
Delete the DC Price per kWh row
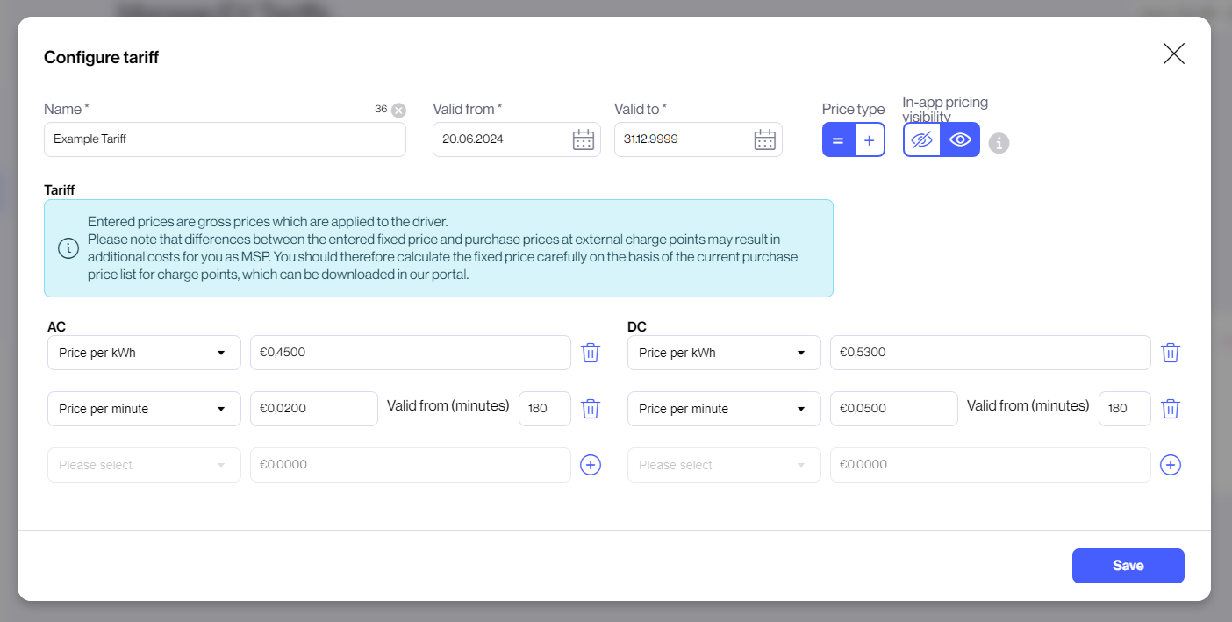click(x=1171, y=353)
